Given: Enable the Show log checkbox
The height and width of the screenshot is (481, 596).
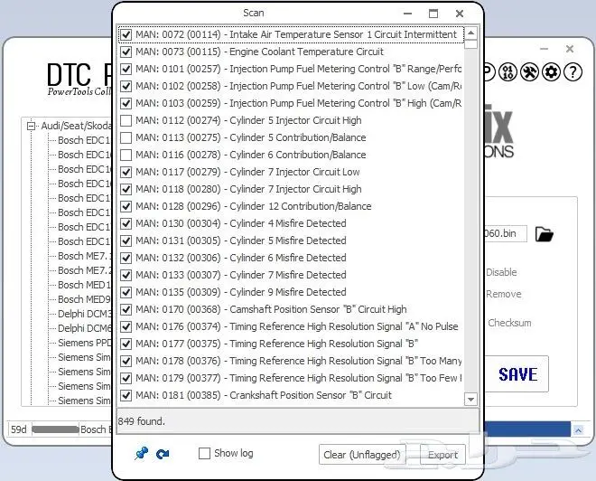Looking at the screenshot, I should click(x=205, y=454).
